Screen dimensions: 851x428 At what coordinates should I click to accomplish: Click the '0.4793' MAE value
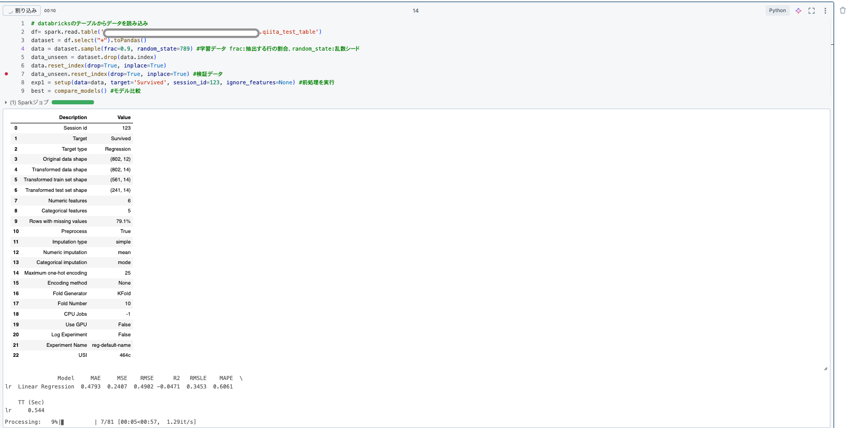(x=91, y=386)
